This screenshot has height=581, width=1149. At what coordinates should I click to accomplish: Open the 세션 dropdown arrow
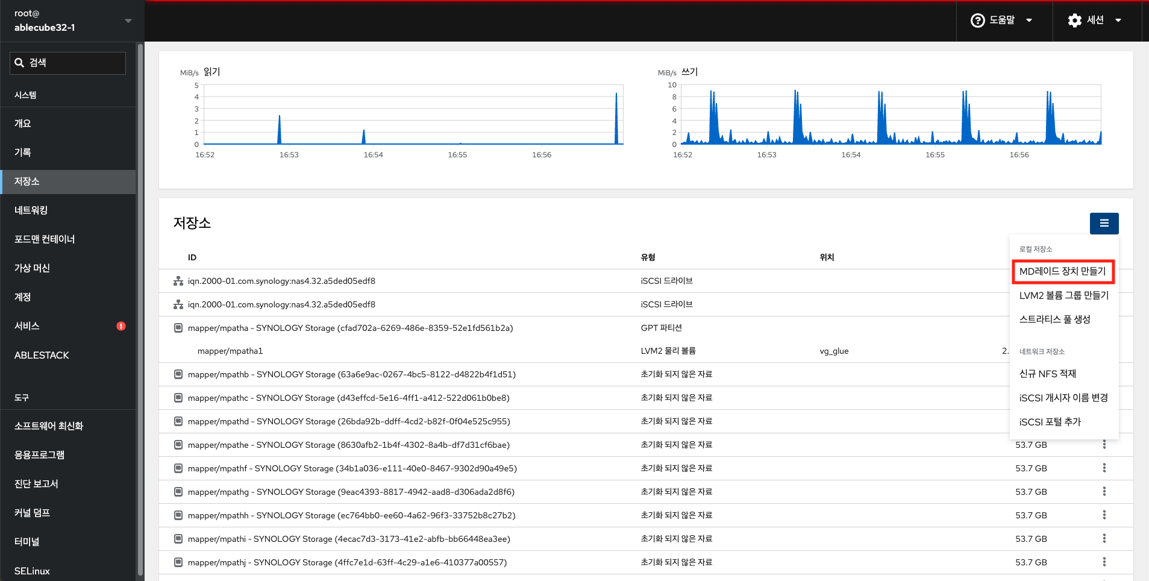1118,20
